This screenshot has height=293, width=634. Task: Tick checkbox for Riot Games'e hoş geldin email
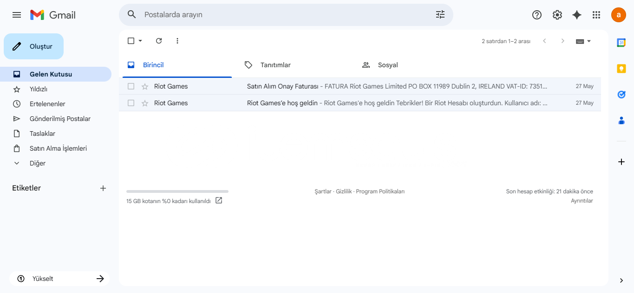click(x=131, y=103)
